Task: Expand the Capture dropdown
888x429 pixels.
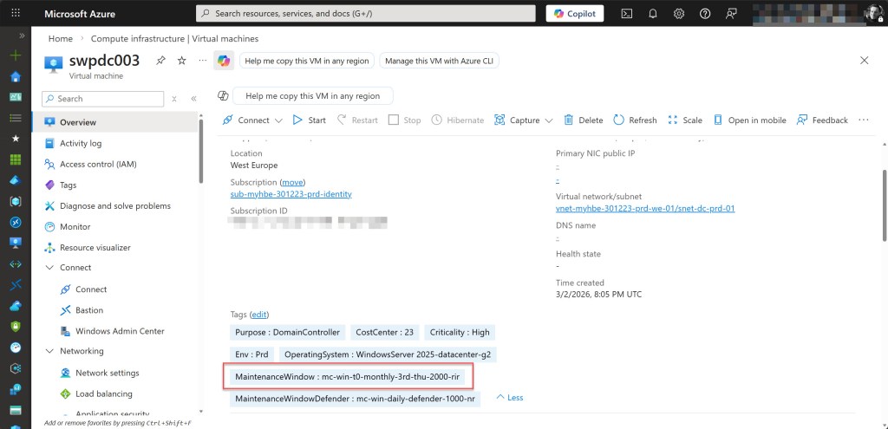Action: pos(548,120)
